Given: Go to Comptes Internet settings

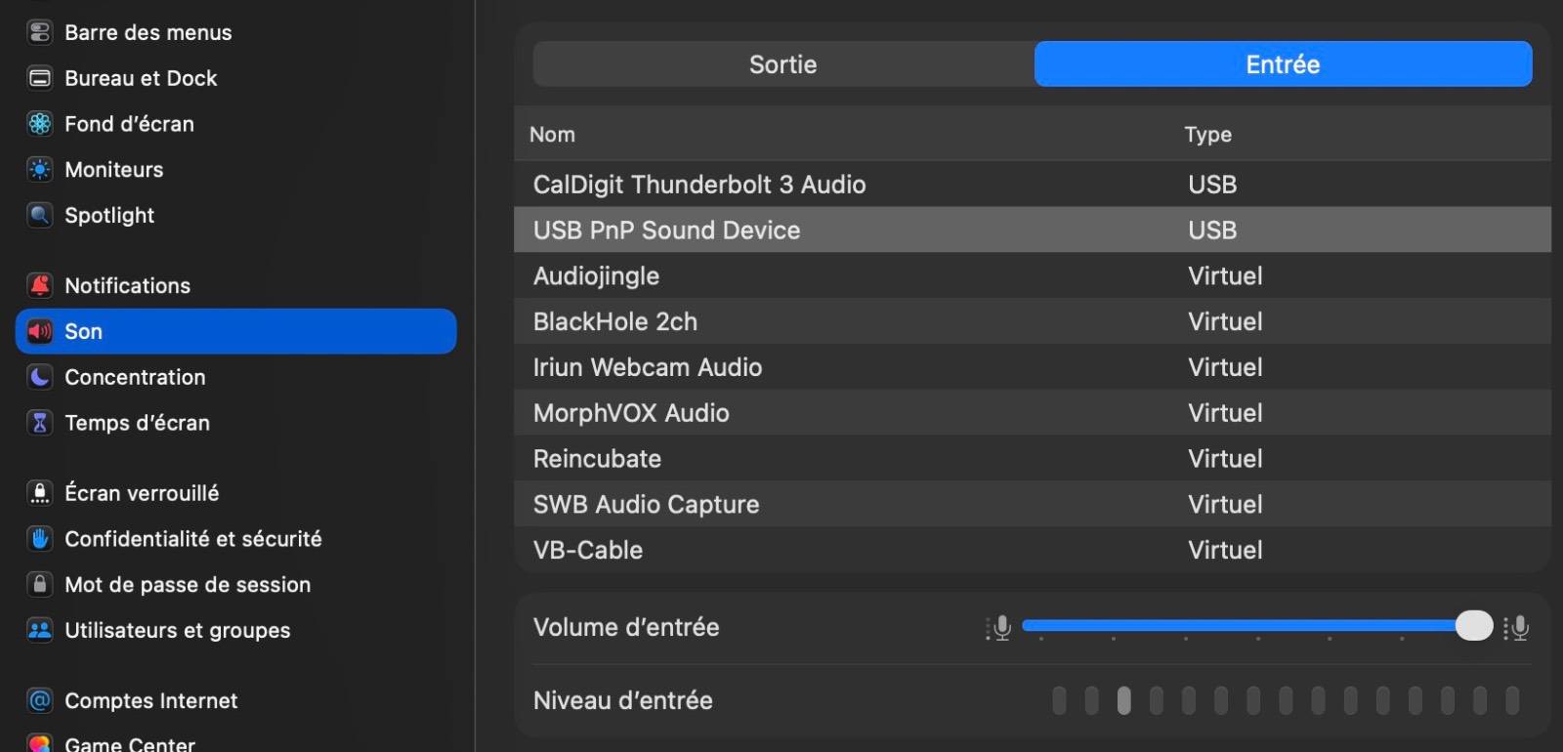Looking at the screenshot, I should point(150,701).
